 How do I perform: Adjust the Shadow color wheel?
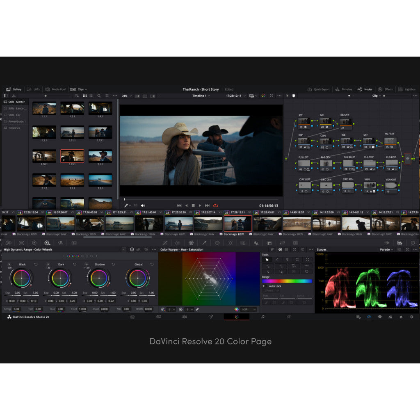click(x=99, y=278)
